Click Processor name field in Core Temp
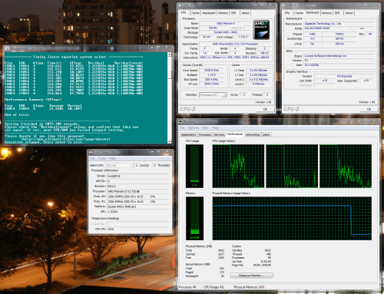The height and width of the screenshot is (294, 384). 138,191
